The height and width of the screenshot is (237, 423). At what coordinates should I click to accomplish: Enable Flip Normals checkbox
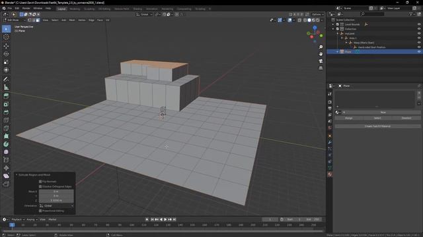40,182
